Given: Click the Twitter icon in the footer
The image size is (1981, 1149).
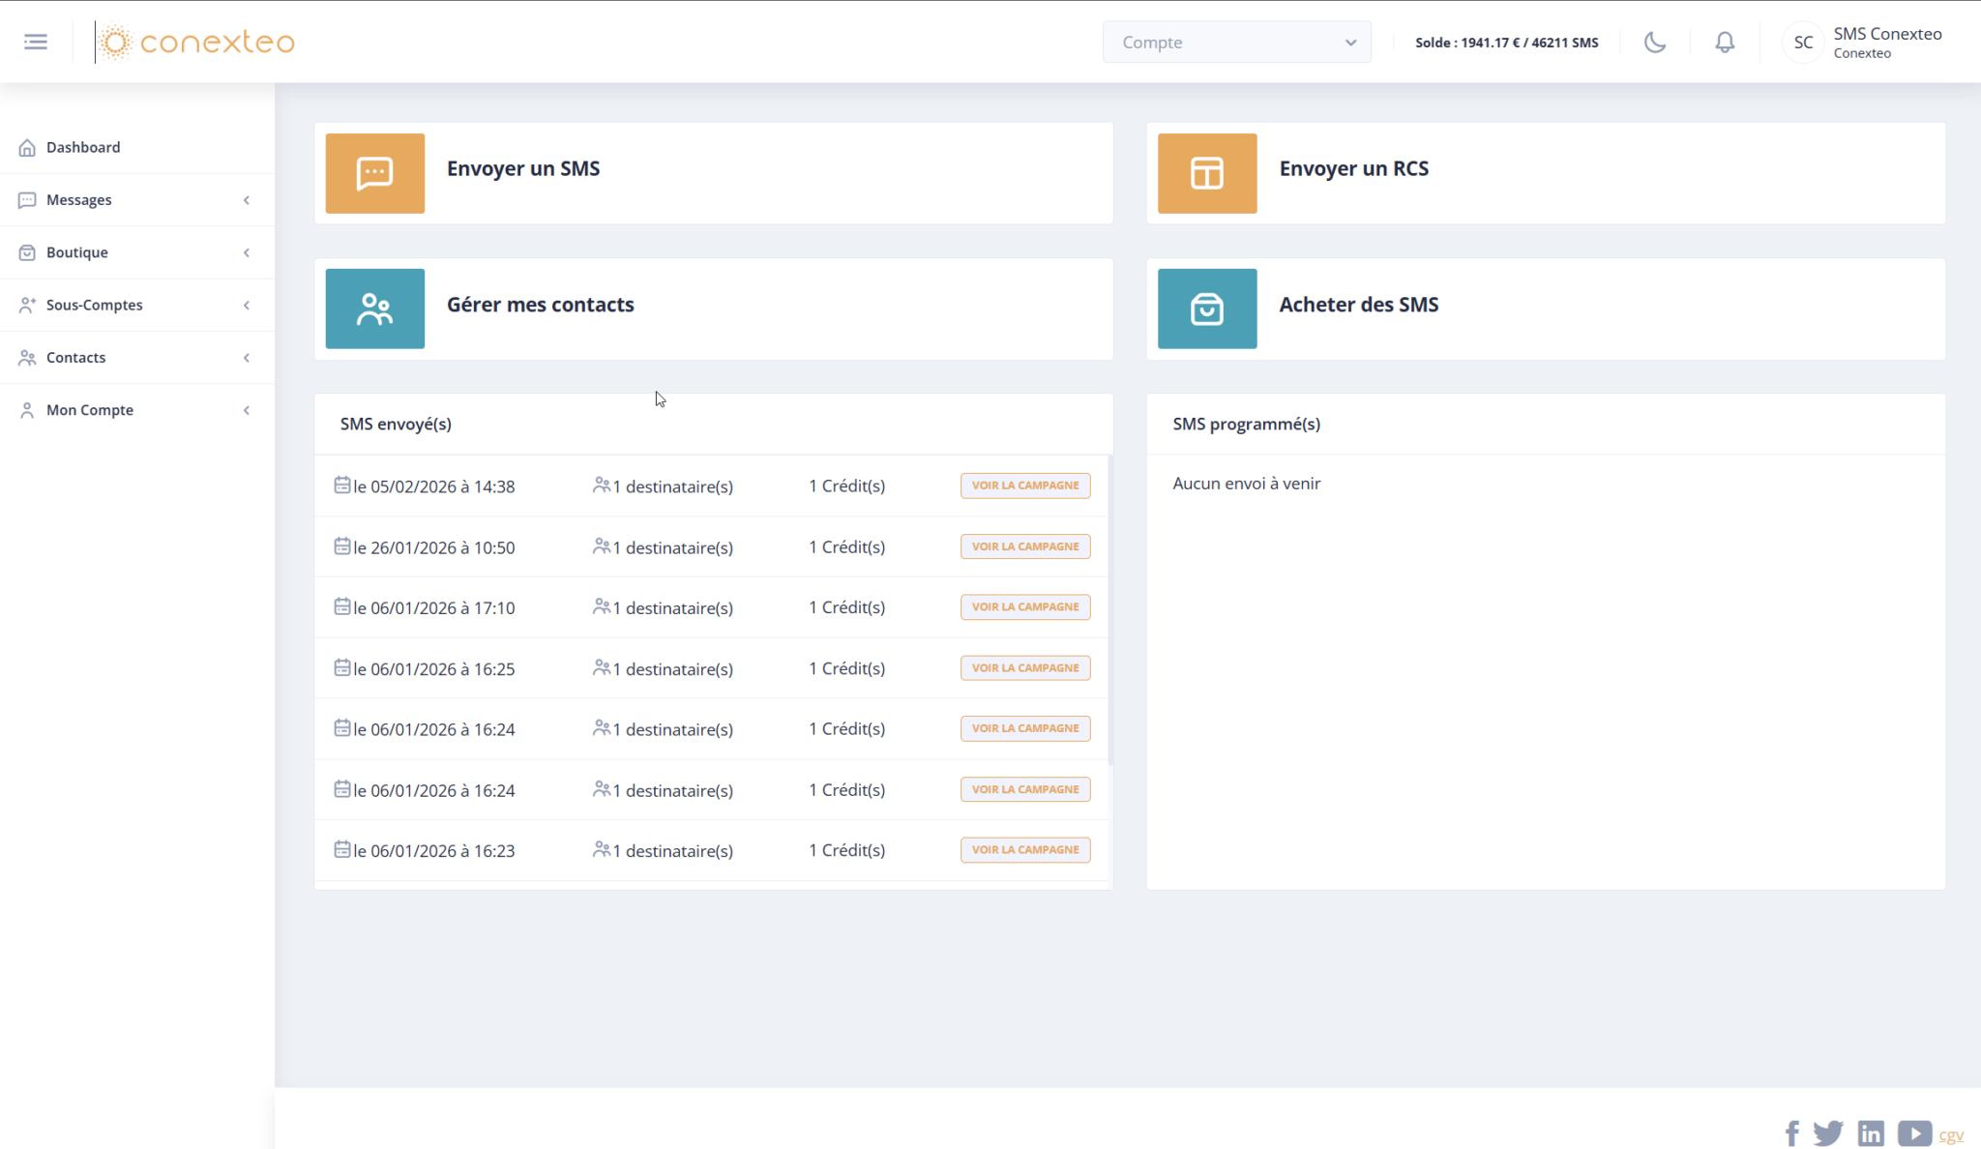Looking at the screenshot, I should coord(1830,1133).
